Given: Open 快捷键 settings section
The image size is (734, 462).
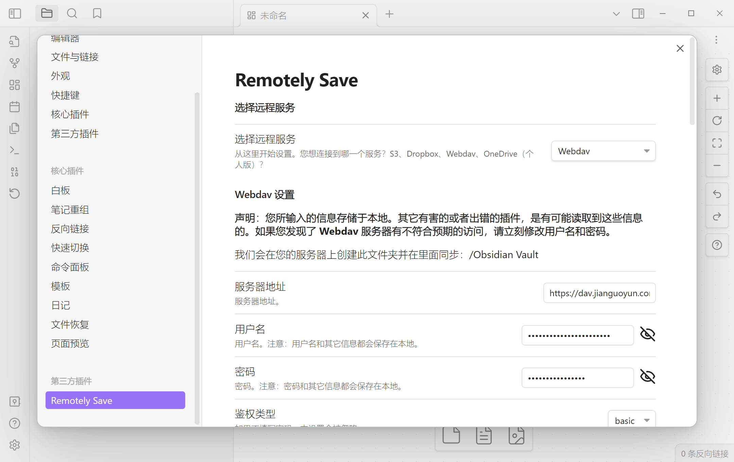Looking at the screenshot, I should pyautogui.click(x=115, y=95).
